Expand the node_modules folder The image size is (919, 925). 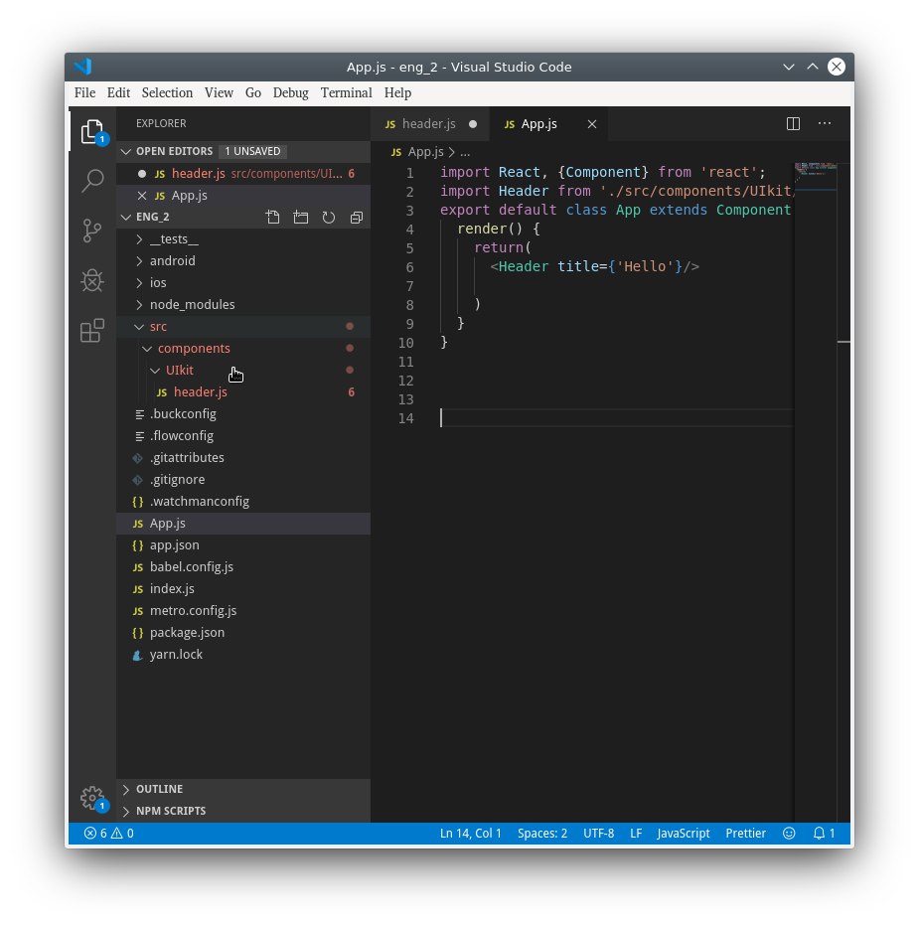(139, 304)
